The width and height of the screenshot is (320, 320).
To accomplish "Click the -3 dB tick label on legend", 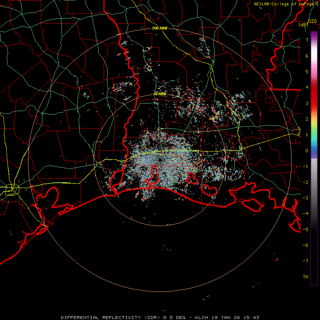I will (x=305, y=198).
